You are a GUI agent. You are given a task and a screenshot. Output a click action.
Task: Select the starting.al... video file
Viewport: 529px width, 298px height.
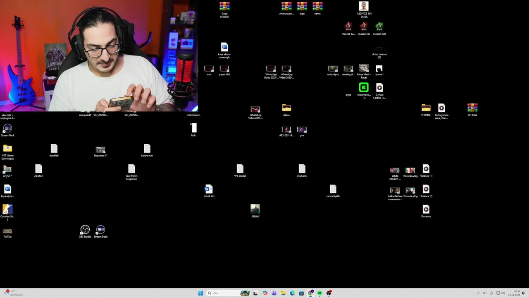348,69
